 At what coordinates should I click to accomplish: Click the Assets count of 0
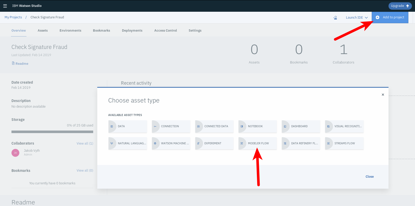(x=254, y=49)
